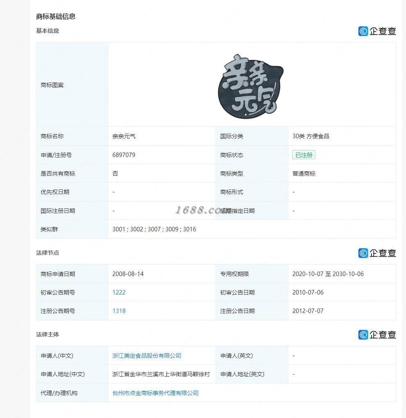Click the 国际注册日期 label
406x418 pixels.
coord(58,211)
